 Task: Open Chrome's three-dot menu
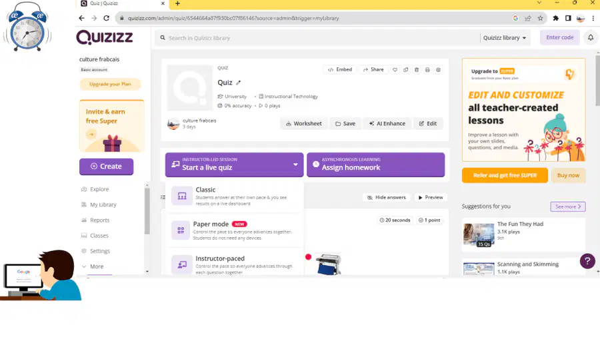click(x=593, y=18)
